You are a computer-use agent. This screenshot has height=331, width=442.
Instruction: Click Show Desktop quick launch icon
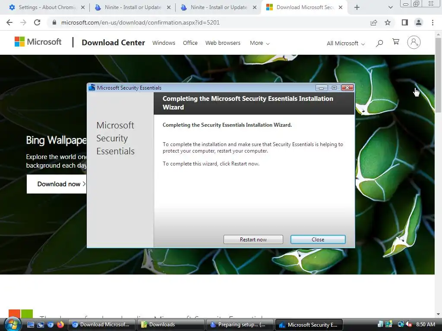(31, 325)
